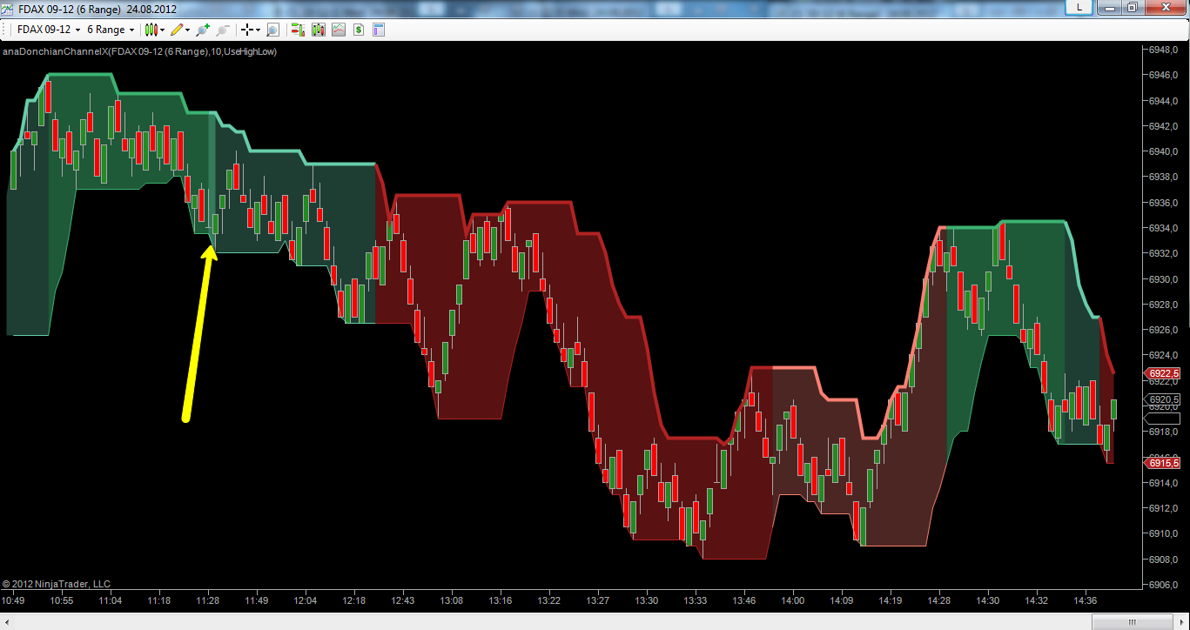Click the 6910,0 price axis label

coord(1165,533)
